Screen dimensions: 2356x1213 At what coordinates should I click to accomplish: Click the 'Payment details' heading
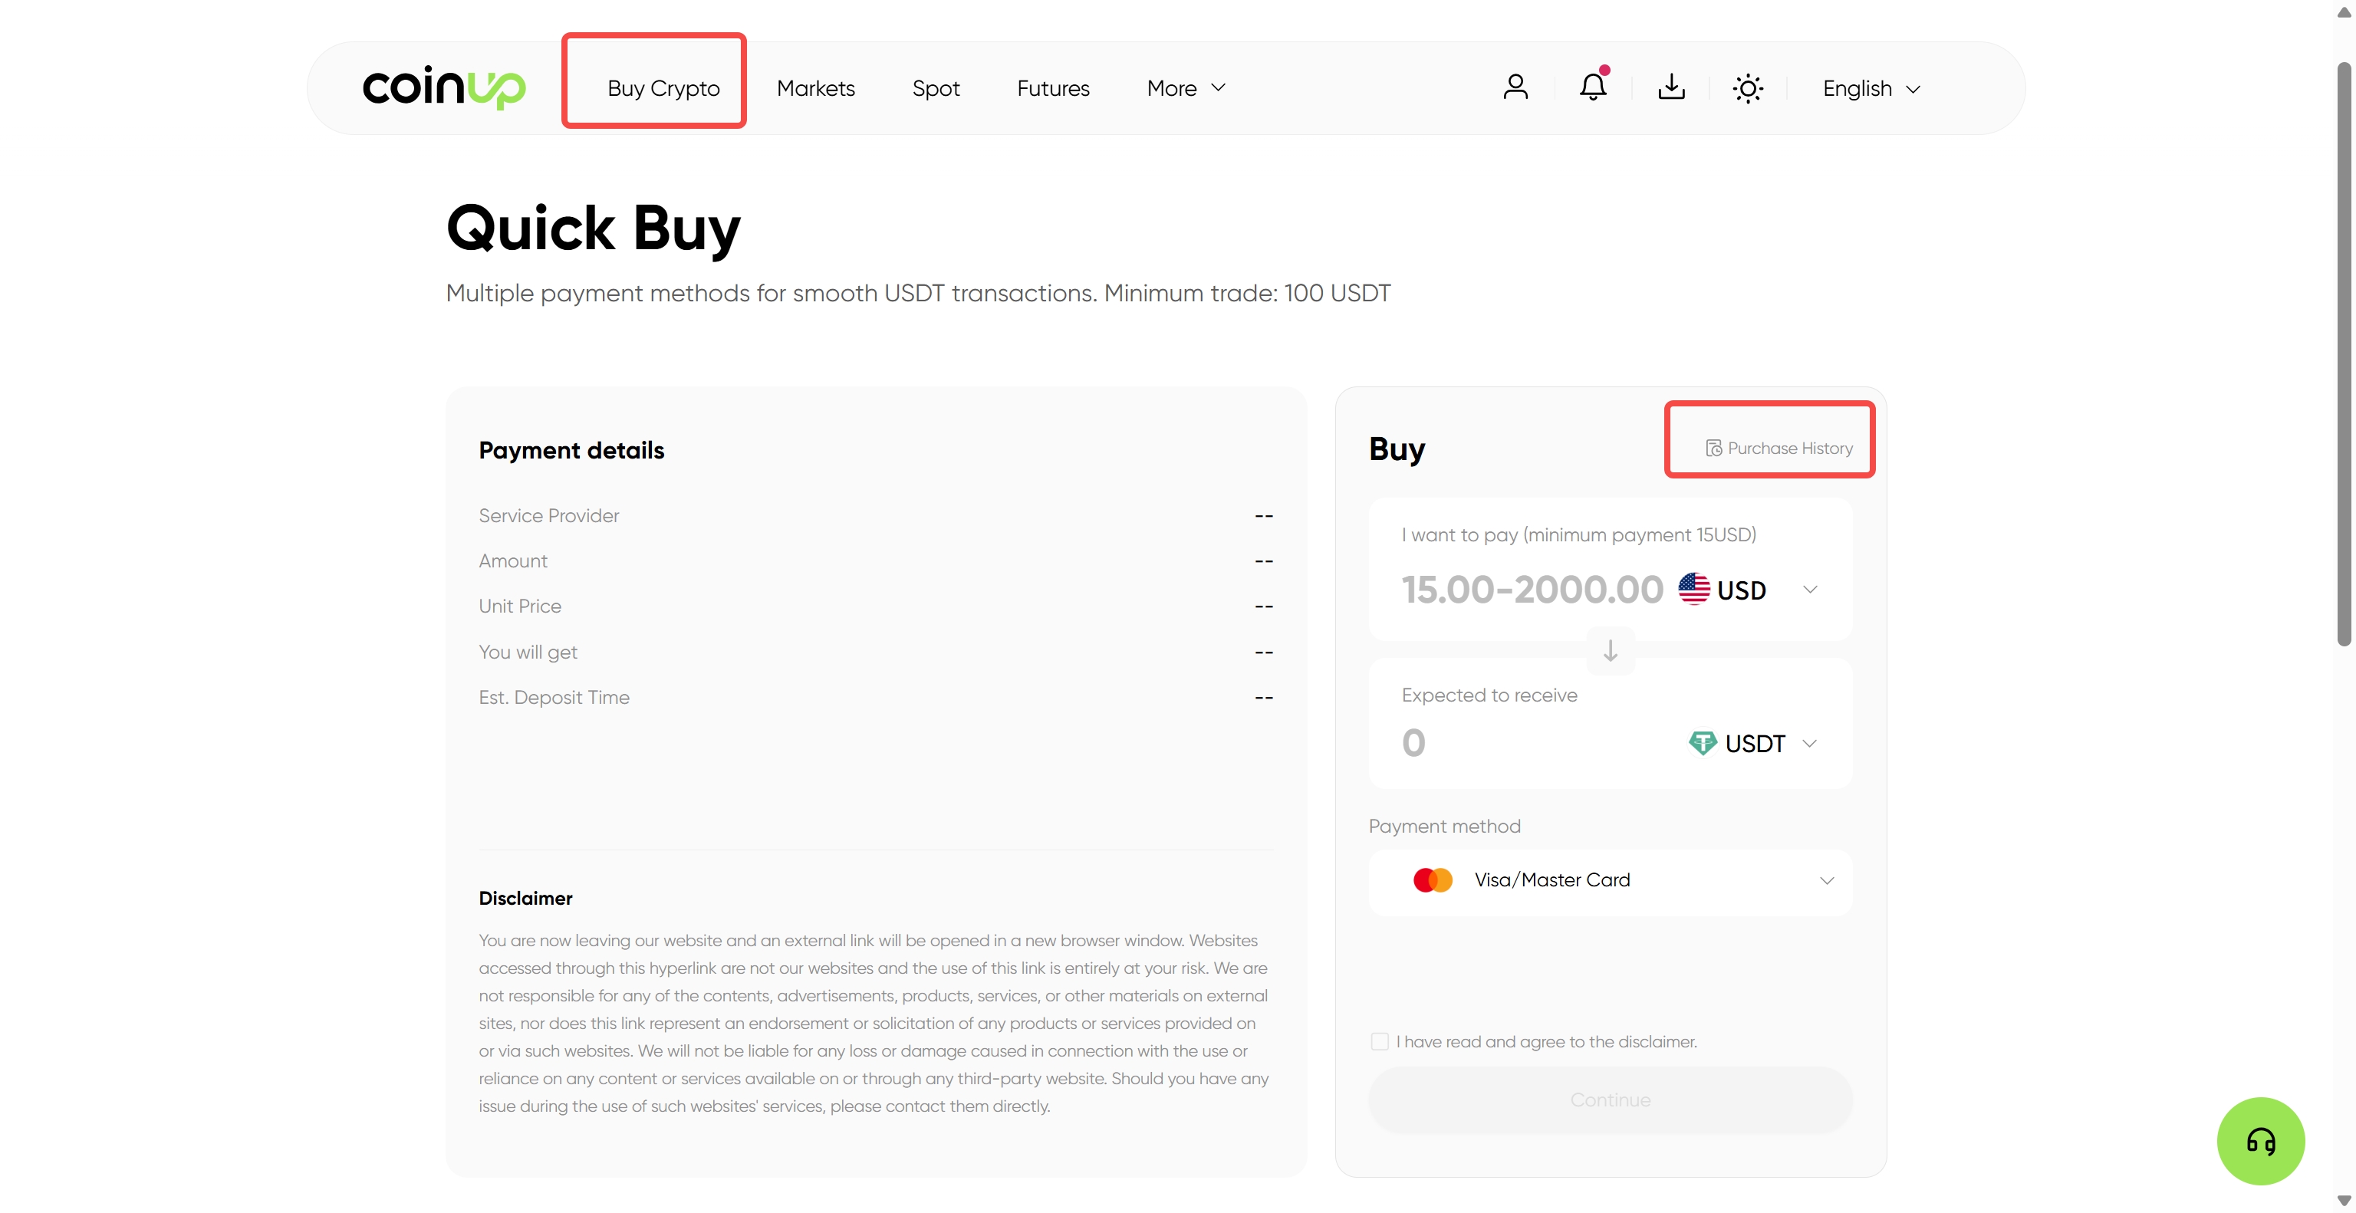571,450
